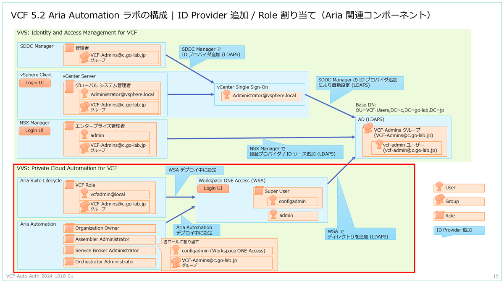Select the Aria Automation box label
The width and height of the screenshot is (504, 283).
(38, 224)
